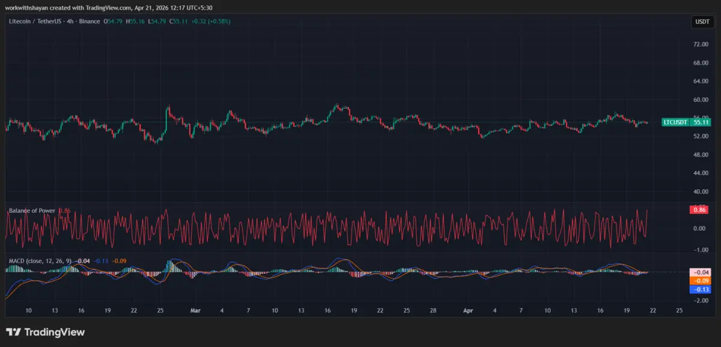
Task: Click the Litecoin / TetherUS symbol title
Action: point(35,22)
